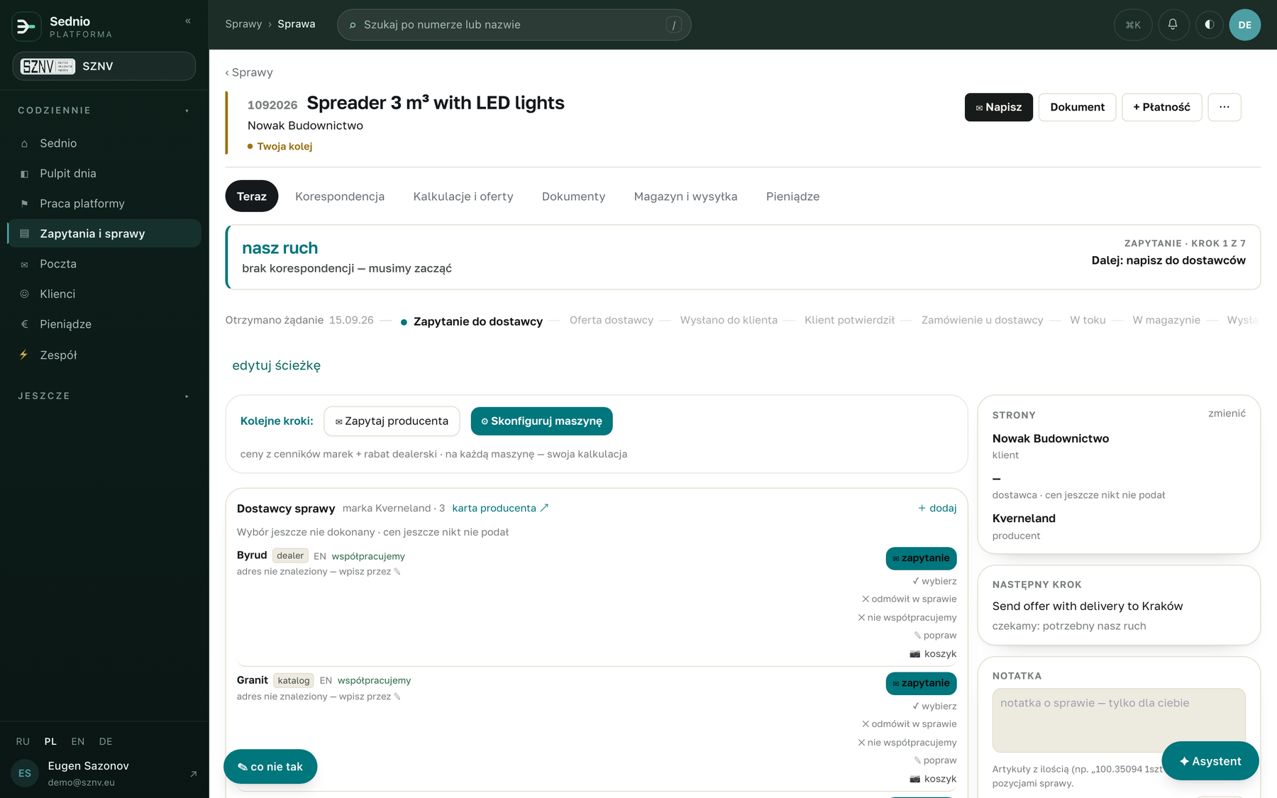Image resolution: width=1277 pixels, height=798 pixels.
Task: Open karta producenta link
Action: 500,508
